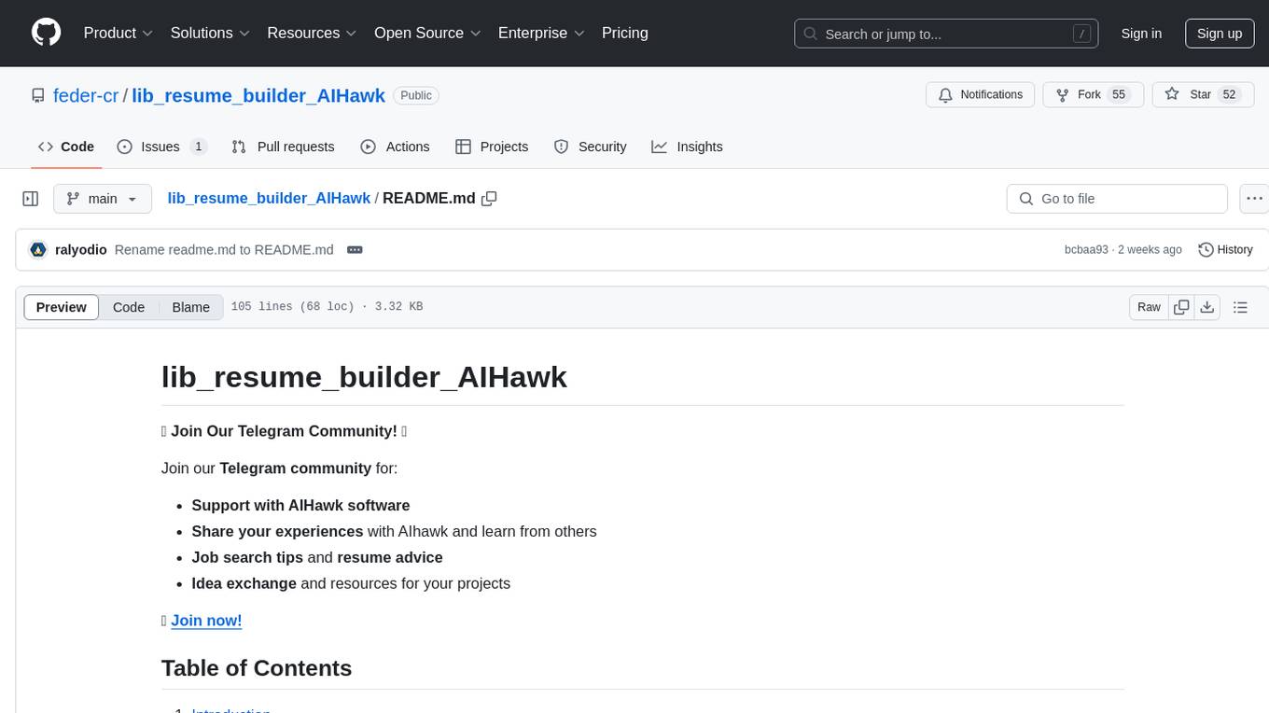
Task: Click the Sign in link
Action: click(x=1141, y=34)
